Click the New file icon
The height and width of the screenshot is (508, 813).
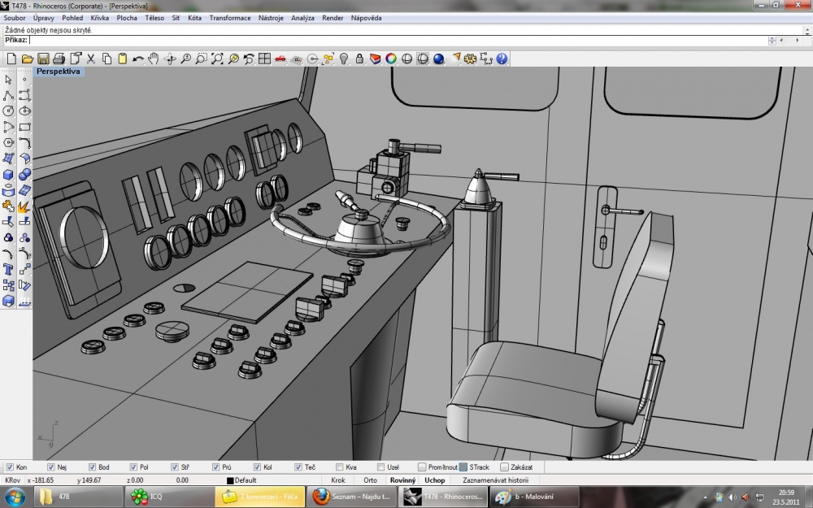11,59
